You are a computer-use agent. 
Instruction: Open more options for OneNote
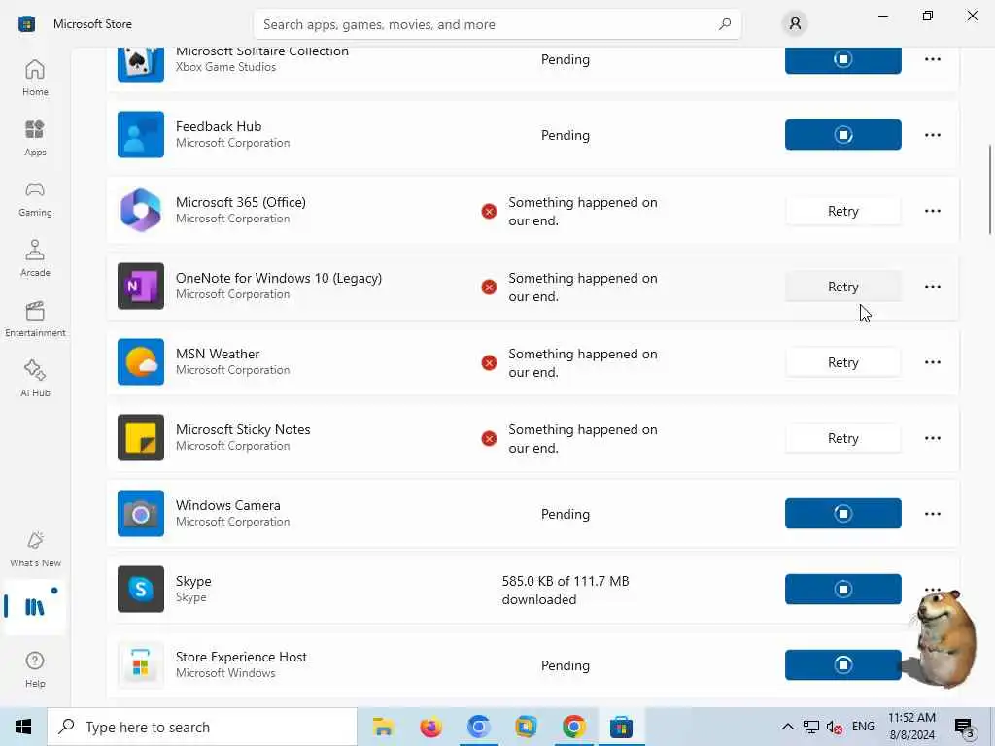pyautogui.click(x=932, y=287)
